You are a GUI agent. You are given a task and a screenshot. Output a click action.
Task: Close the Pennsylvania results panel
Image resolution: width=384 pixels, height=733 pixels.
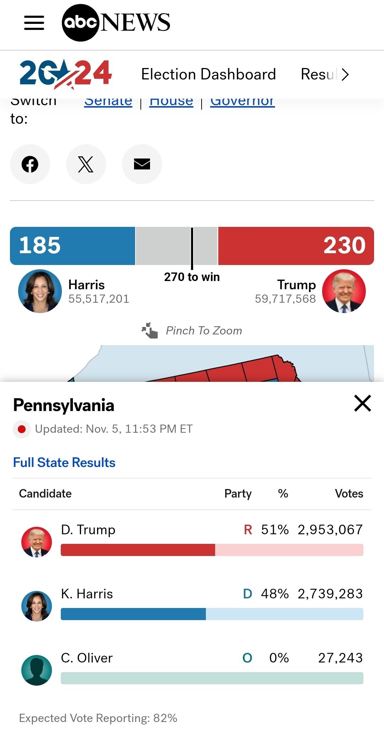tap(362, 403)
